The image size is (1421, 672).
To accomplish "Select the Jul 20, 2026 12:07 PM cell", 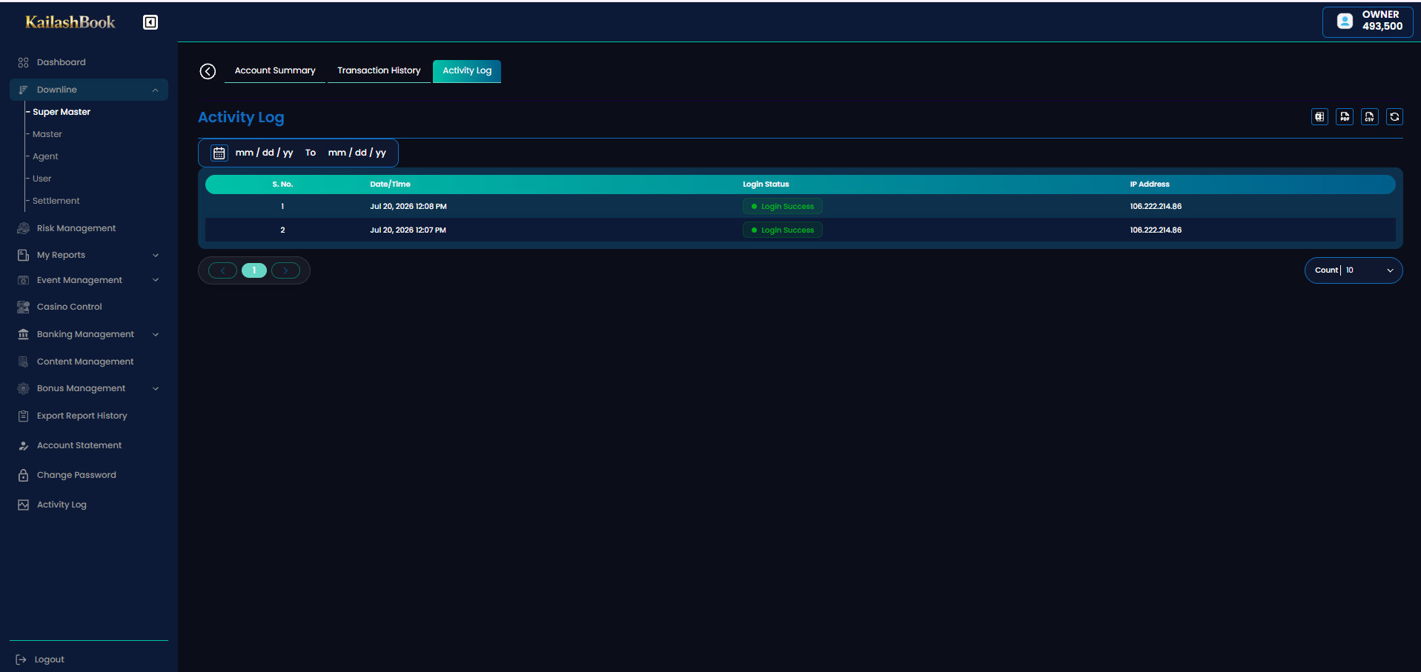I will [x=408, y=230].
